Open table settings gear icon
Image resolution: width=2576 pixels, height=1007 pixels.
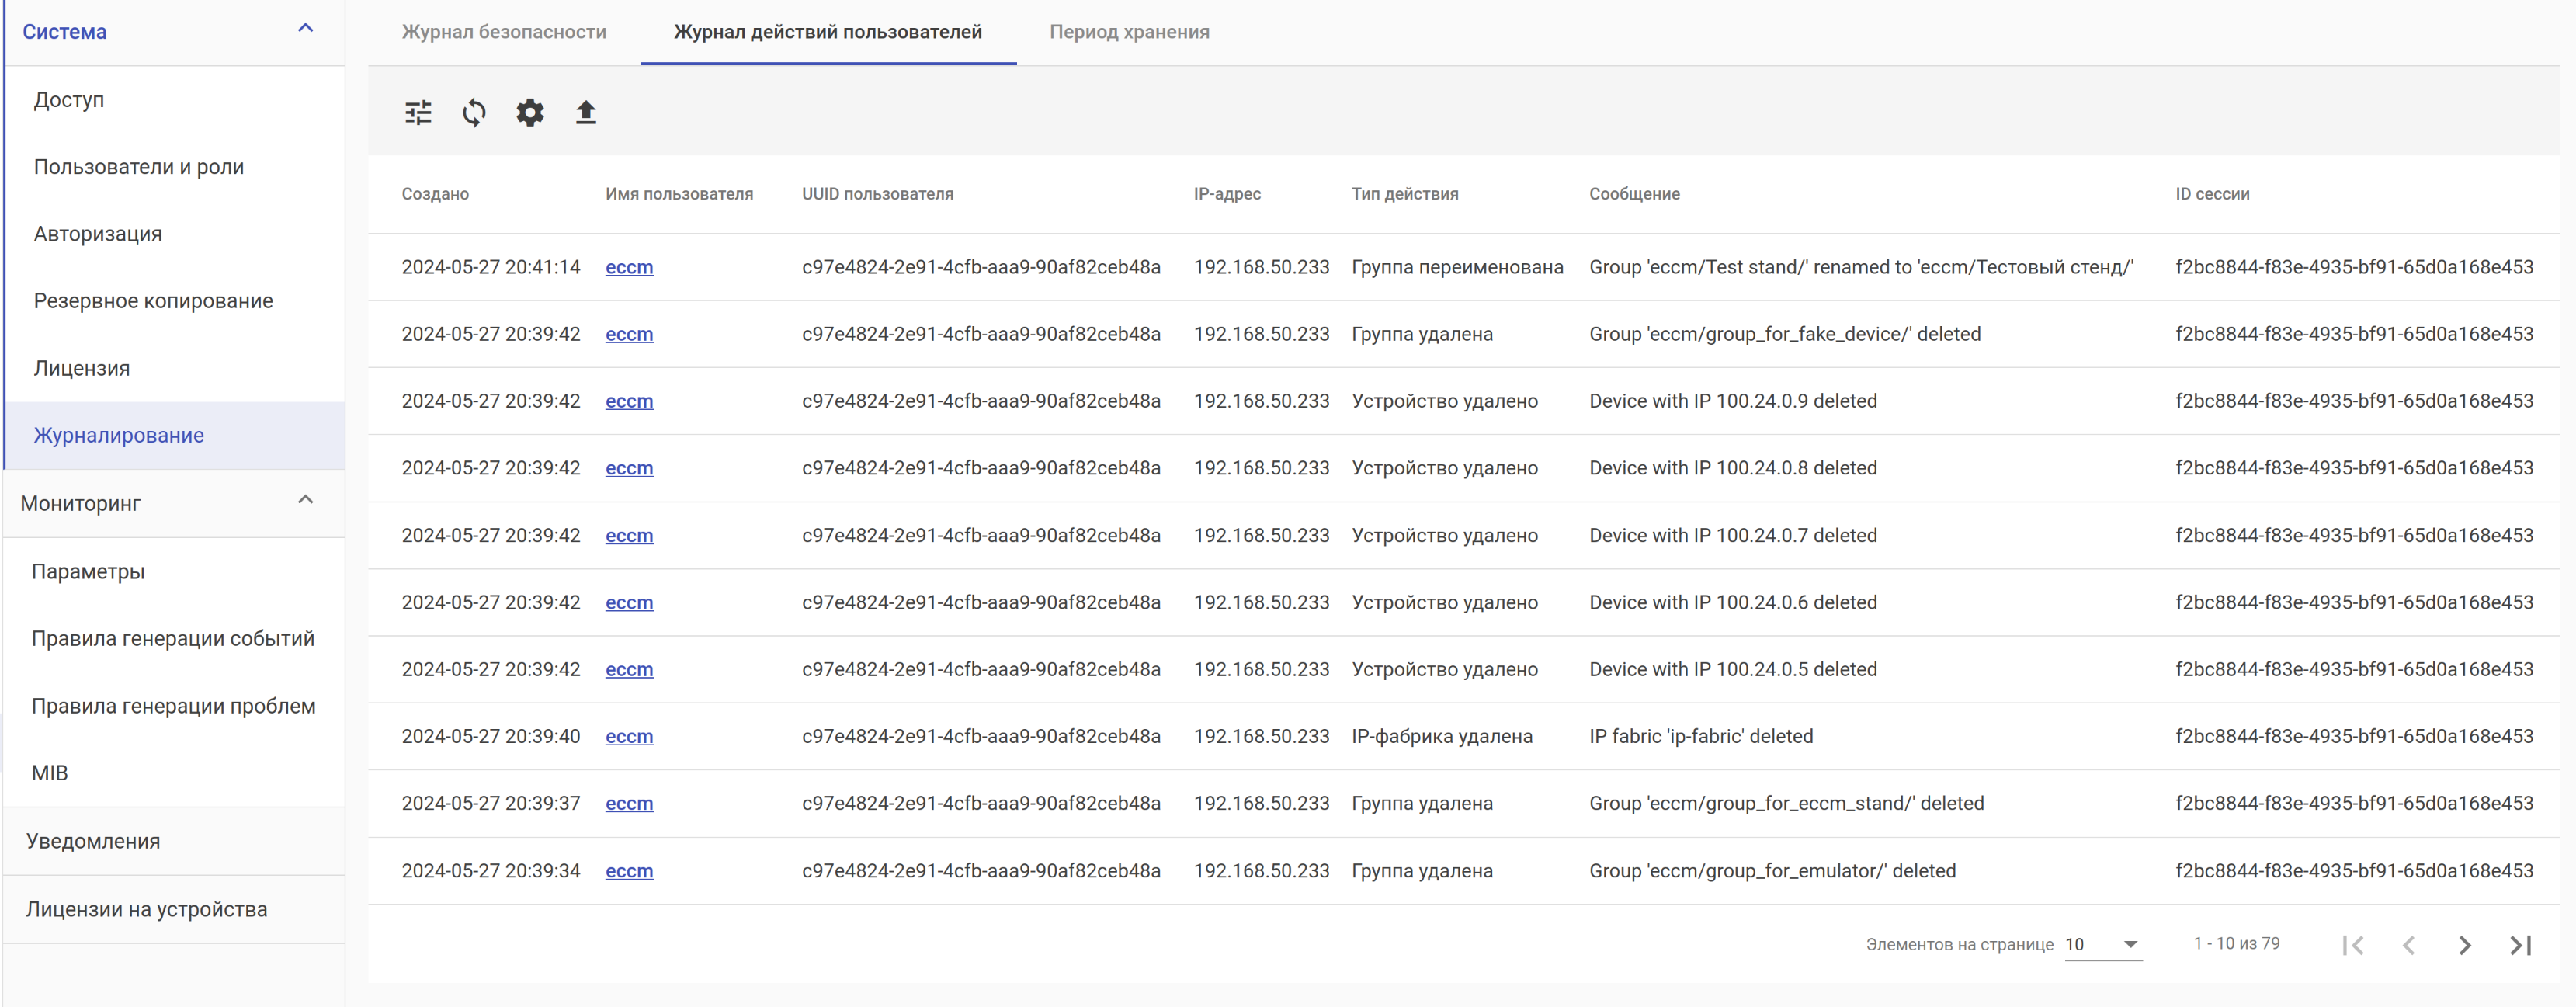pos(530,112)
